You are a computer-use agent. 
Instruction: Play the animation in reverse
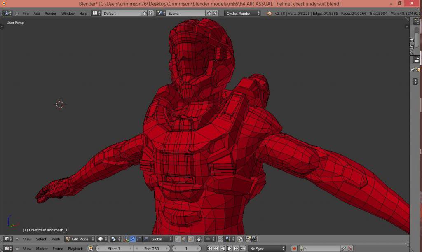pos(223,249)
